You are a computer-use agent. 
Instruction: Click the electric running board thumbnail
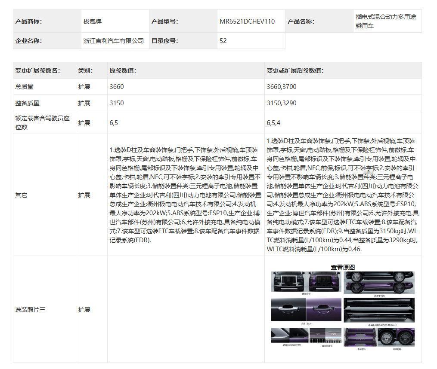379,310
